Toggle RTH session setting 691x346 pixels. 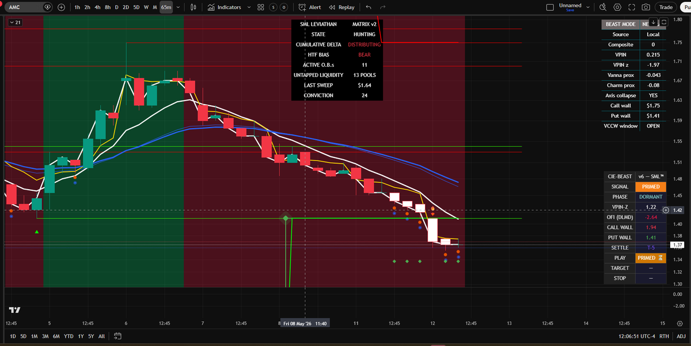(663, 336)
